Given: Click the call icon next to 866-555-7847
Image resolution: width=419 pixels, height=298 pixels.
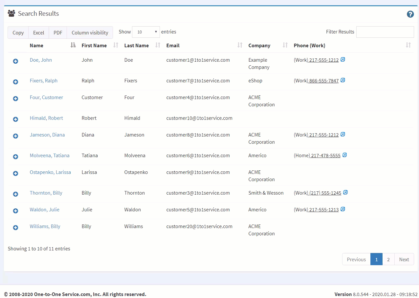Looking at the screenshot, I should click(x=343, y=80).
